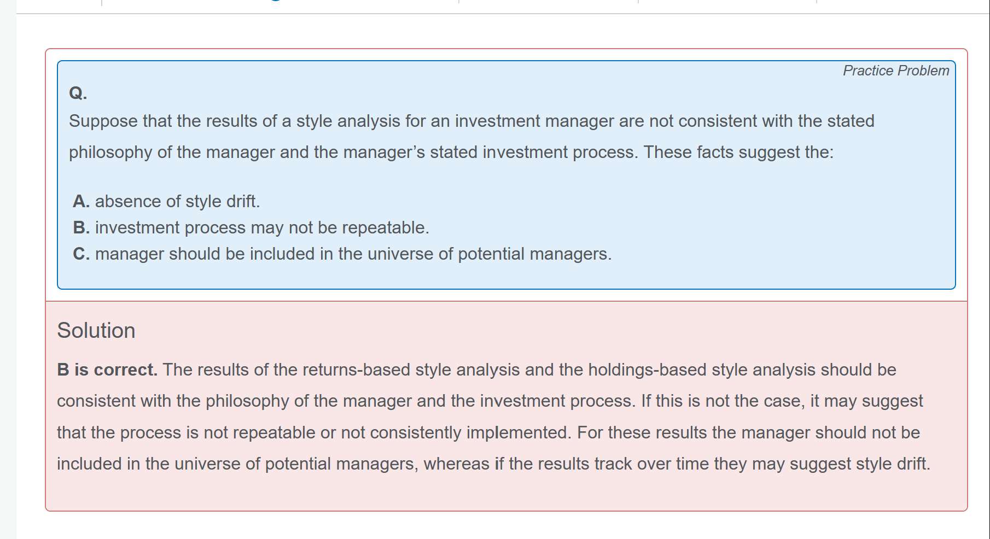Viewport: 990px width, 539px height.
Task: Click the bold letter C option marker
Action: tap(81, 254)
